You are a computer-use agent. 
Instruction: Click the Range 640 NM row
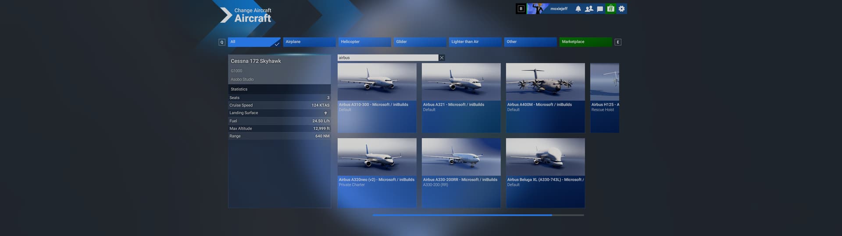click(279, 136)
